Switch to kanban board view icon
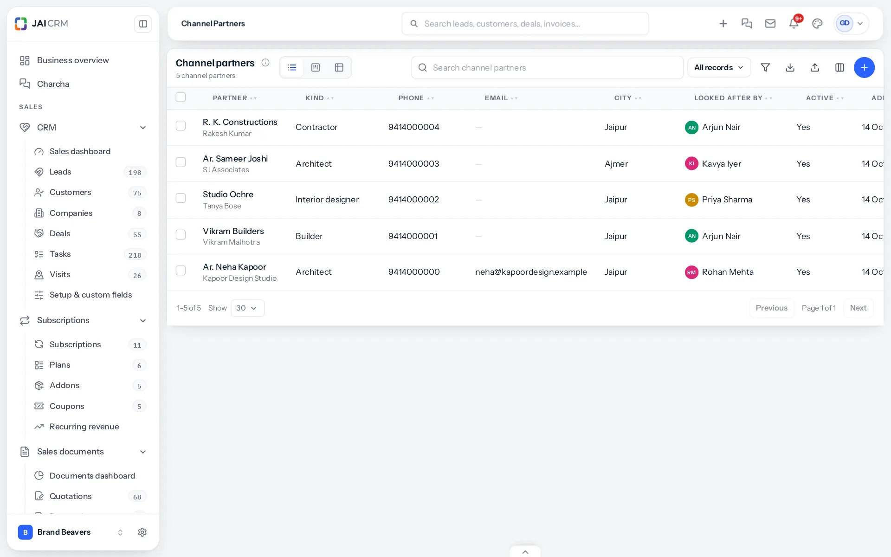This screenshot has width=891, height=557. (x=316, y=68)
